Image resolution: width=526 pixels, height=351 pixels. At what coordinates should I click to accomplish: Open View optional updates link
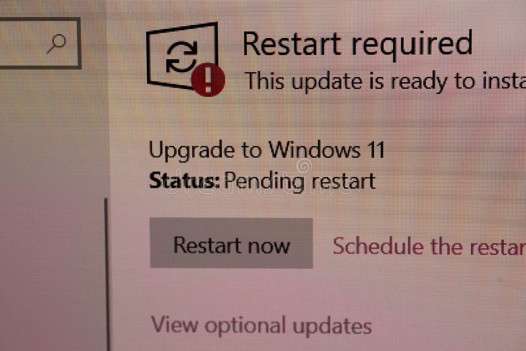tap(261, 325)
